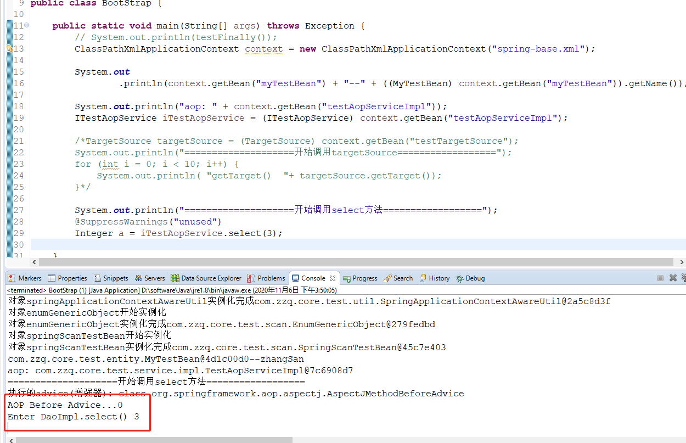The image size is (686, 443).
Task: Click the SpringApplicationContextAwareUtil@2a5c8d3f console line
Action: pyautogui.click(x=309, y=301)
